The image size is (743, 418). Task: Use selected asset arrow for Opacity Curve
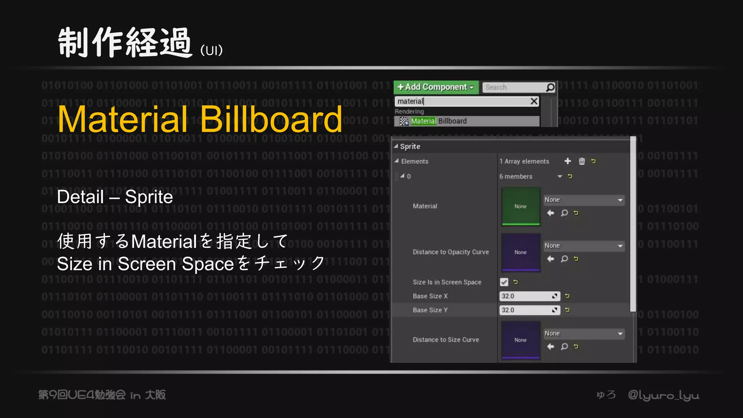pos(550,259)
